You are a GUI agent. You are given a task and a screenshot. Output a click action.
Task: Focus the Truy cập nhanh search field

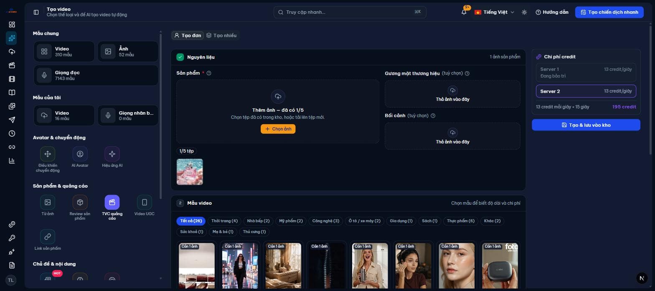[350, 12]
